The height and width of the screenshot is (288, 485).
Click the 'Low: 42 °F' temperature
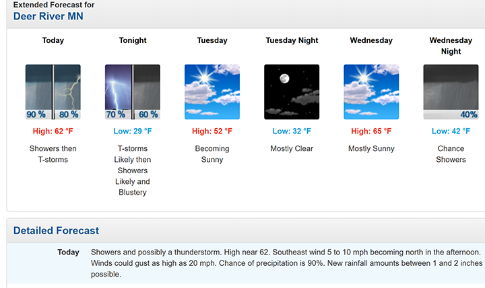(451, 132)
